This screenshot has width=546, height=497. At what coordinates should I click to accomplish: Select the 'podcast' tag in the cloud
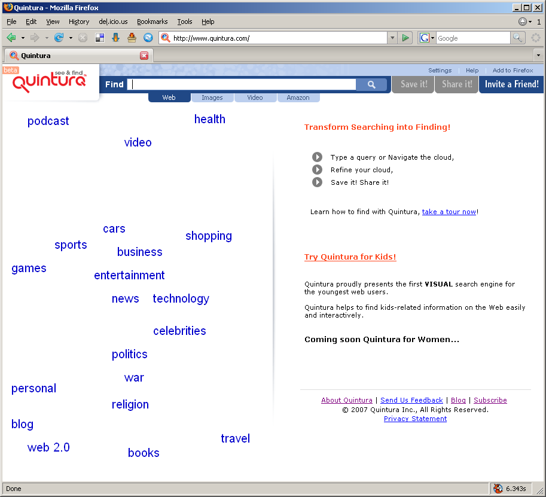pyautogui.click(x=48, y=121)
